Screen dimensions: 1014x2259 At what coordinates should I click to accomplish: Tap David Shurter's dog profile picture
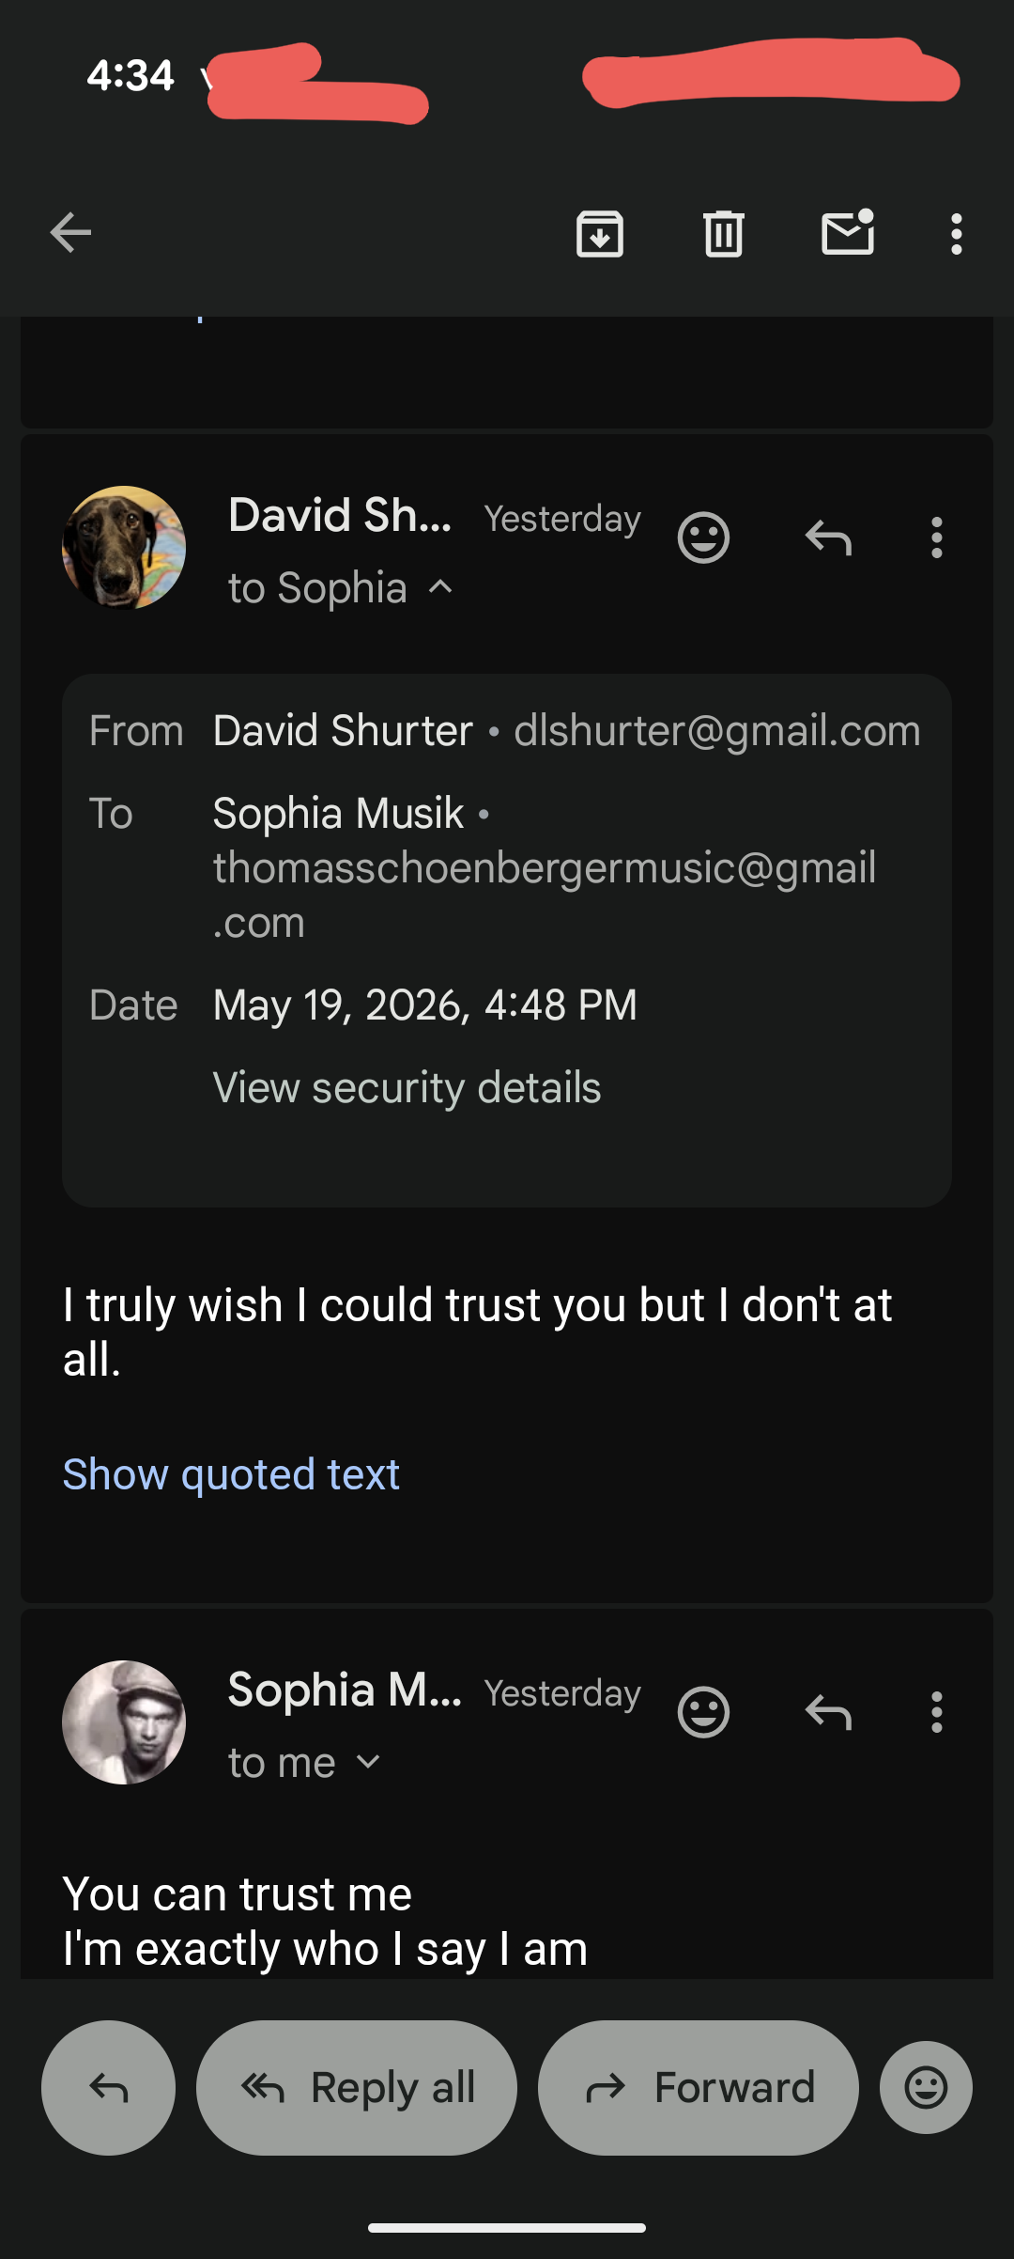click(x=124, y=548)
